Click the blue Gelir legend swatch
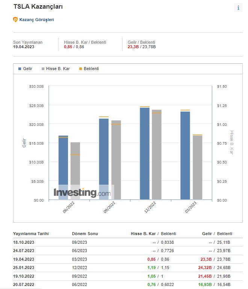The height and width of the screenshot is (289, 248). tap(20, 69)
